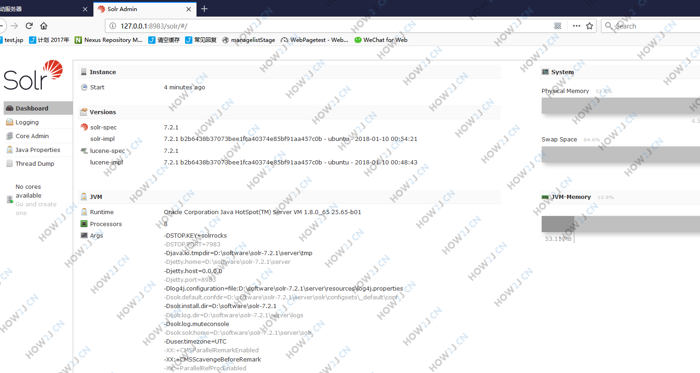The width and height of the screenshot is (700, 373).
Task: Click the JVM-Memory chip icon
Action: coord(545,197)
